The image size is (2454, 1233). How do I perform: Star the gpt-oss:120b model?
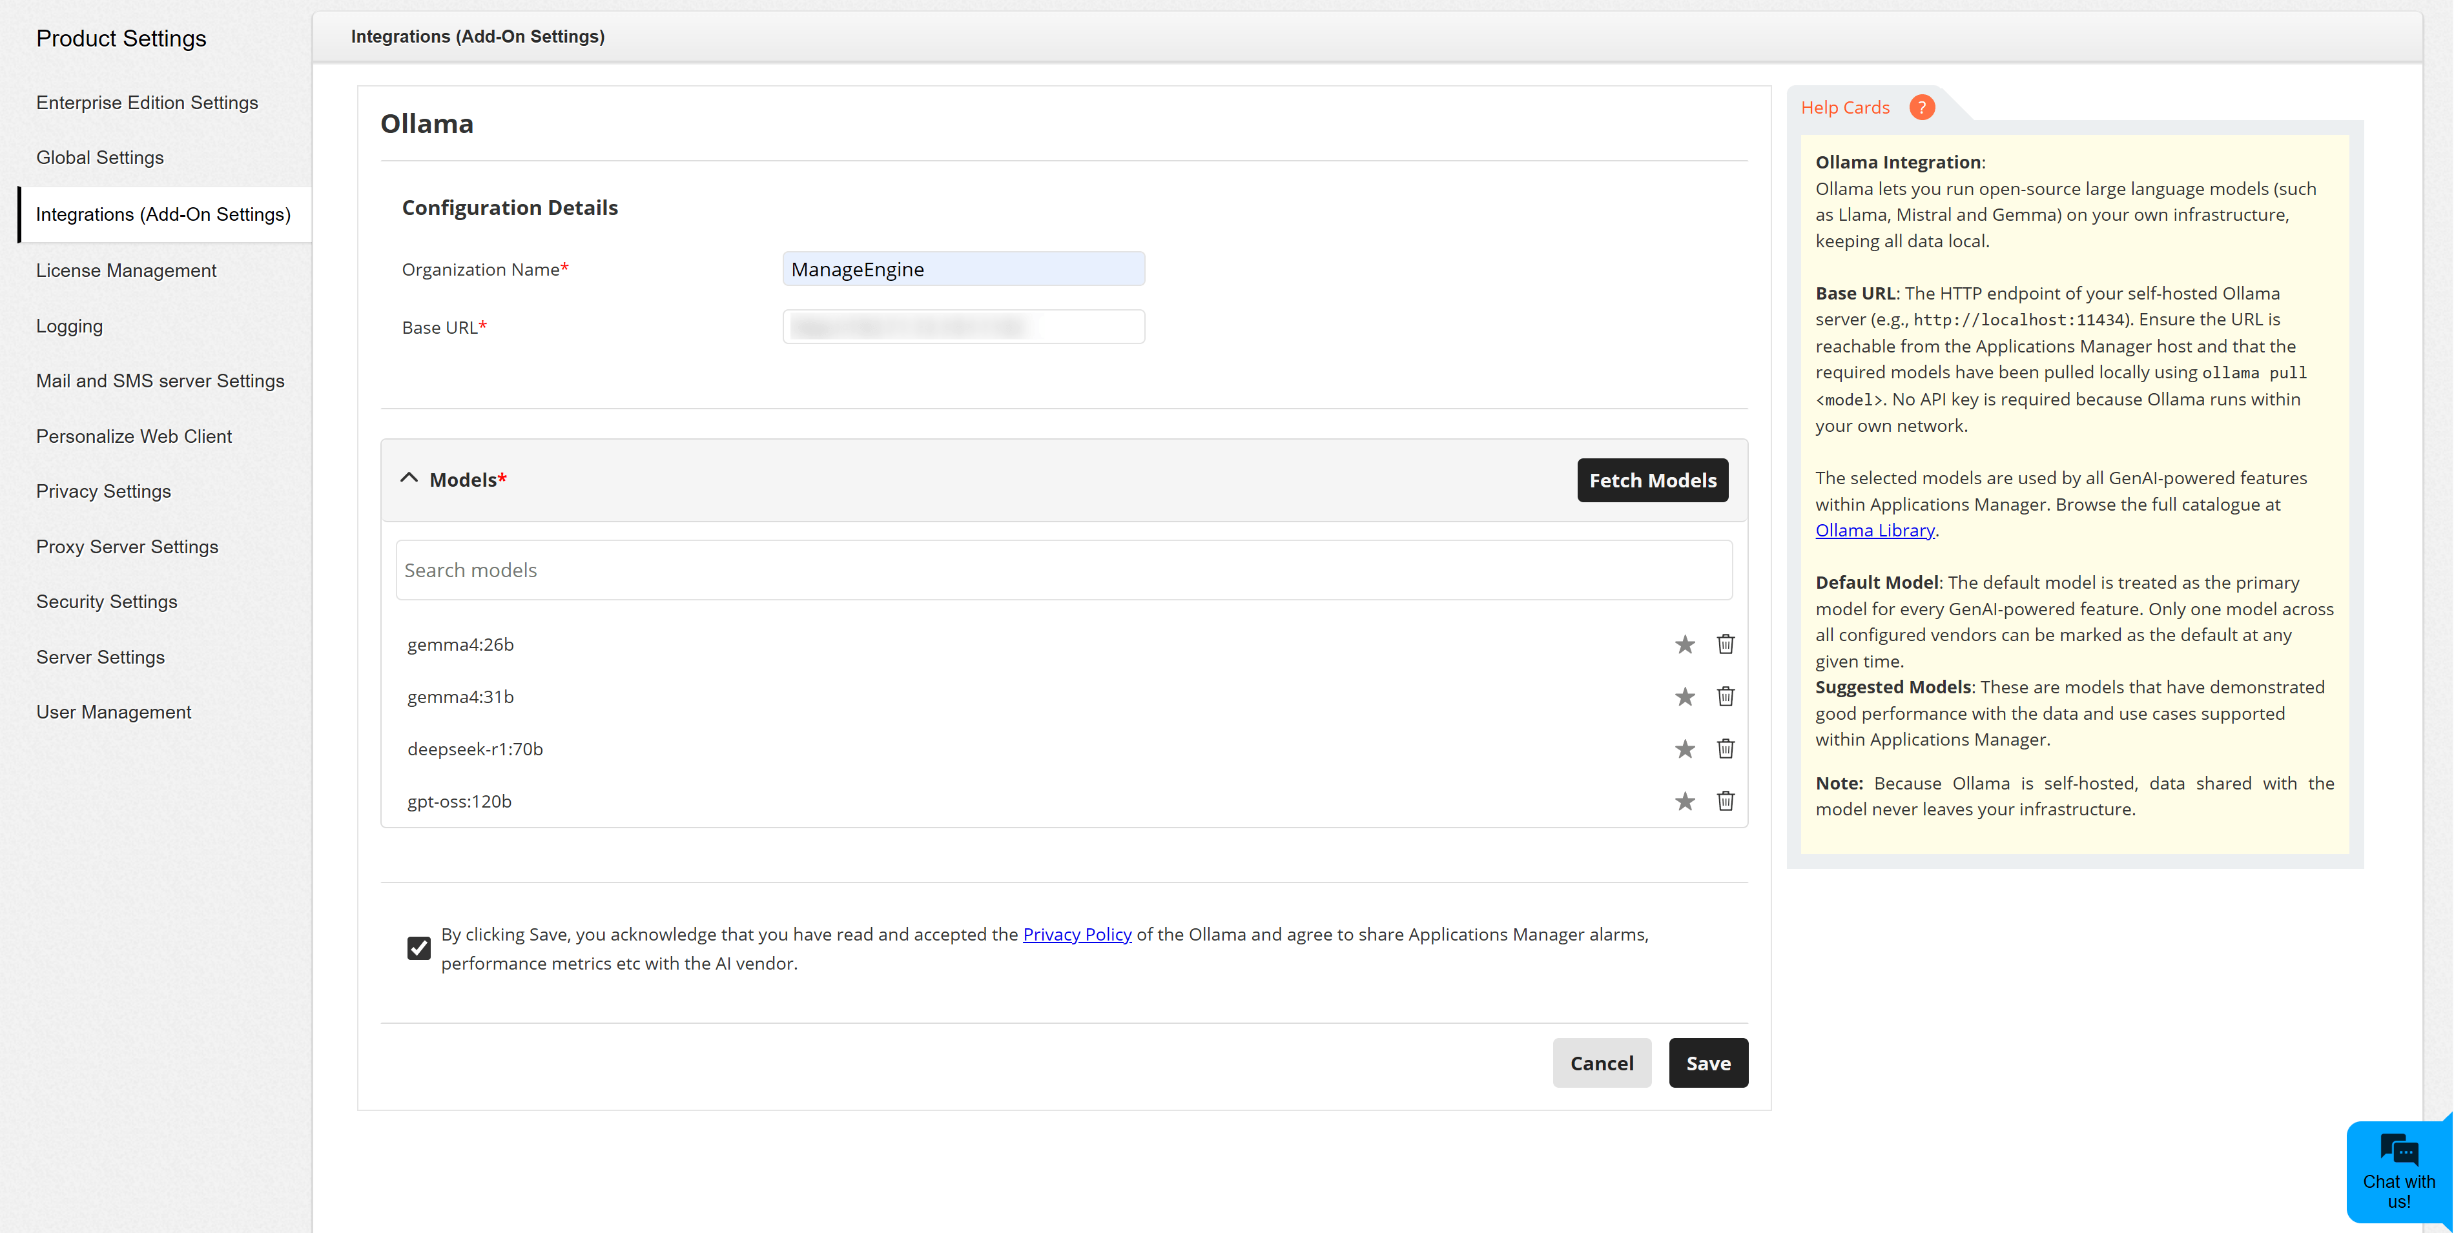[1684, 802]
